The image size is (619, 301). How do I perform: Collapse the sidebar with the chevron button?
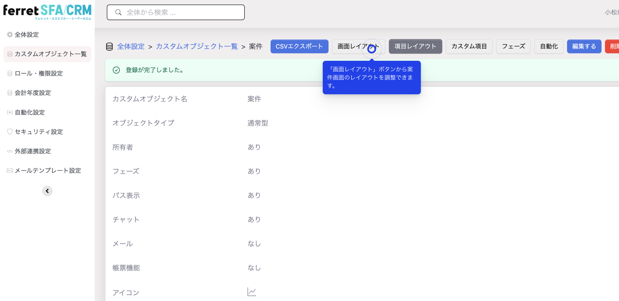47,191
